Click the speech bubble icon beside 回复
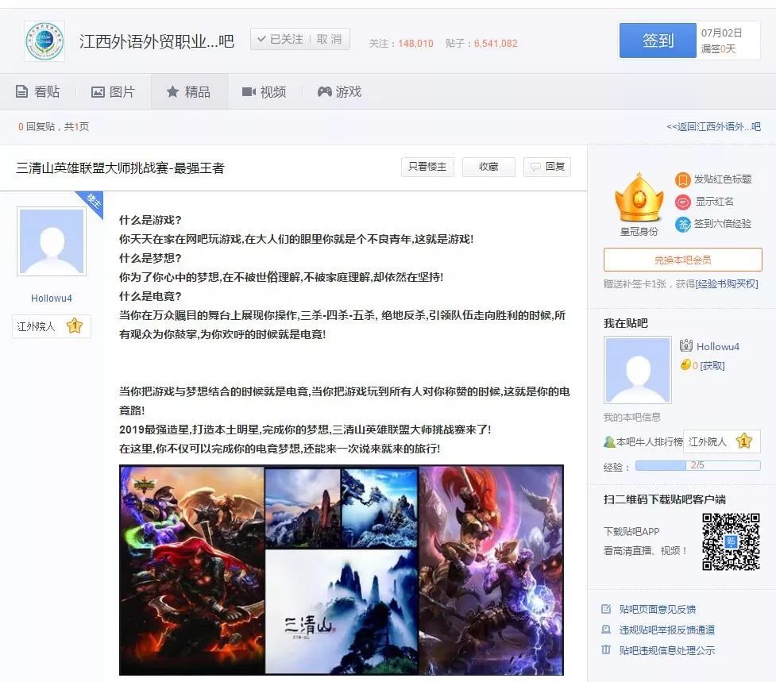The image size is (776, 682). (x=535, y=167)
